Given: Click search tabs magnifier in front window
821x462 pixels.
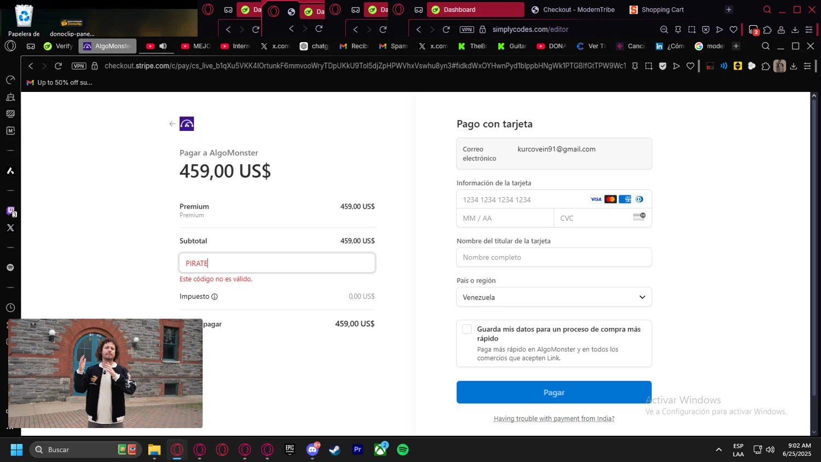Looking at the screenshot, I should tap(766, 46).
